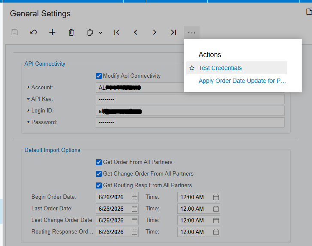Click the star next to Test Credentials
The image size is (312, 246).
192,68
